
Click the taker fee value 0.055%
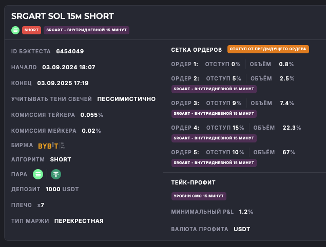click(x=92, y=115)
